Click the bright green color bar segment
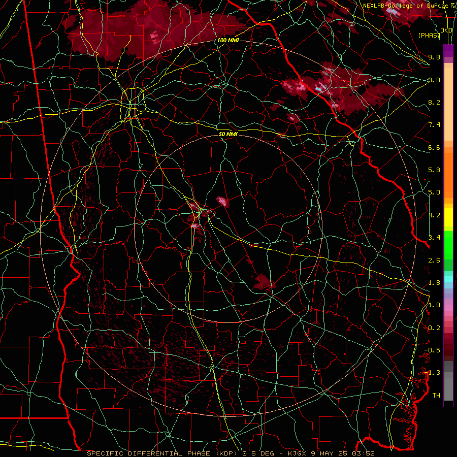Viewport: 457px width, 457px height. (x=448, y=245)
